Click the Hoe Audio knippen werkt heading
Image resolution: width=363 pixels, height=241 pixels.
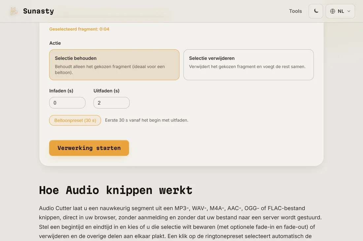pos(115,190)
